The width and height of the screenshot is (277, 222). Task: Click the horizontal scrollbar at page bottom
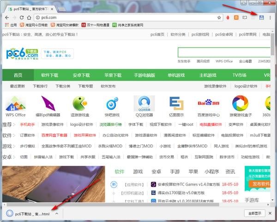point(113,204)
